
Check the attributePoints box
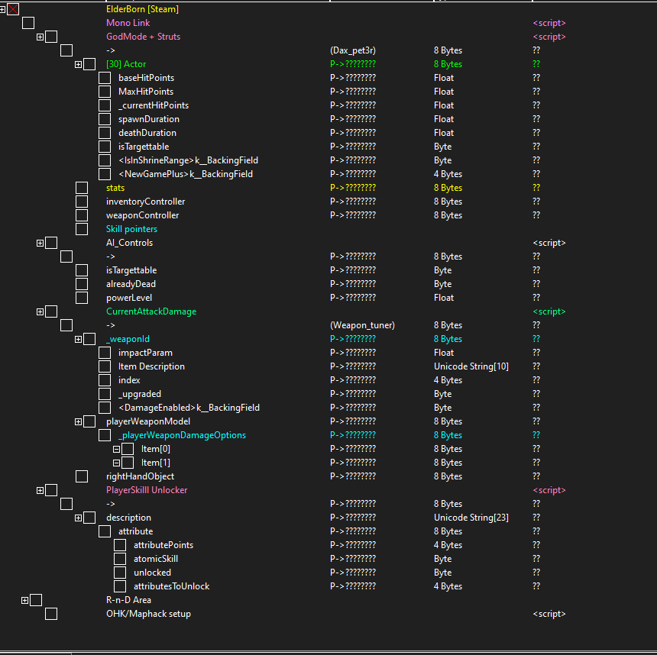tap(120, 544)
